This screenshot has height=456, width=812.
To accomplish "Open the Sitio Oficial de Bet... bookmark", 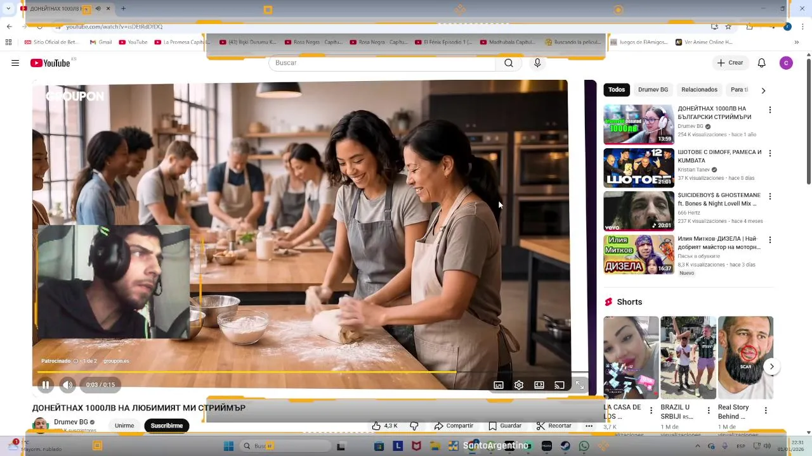I will (51, 42).
